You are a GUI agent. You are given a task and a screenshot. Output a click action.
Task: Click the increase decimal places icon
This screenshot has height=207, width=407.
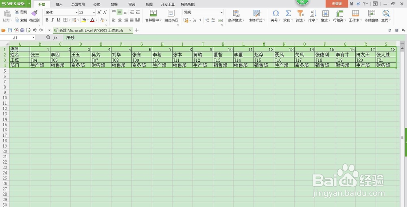tap(207, 20)
